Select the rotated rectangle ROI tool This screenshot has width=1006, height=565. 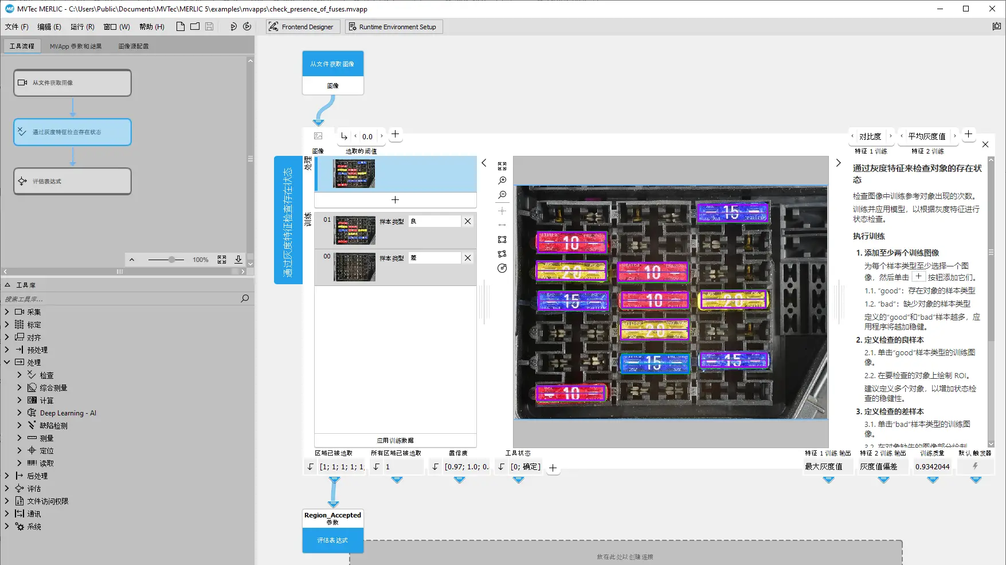pos(502,254)
